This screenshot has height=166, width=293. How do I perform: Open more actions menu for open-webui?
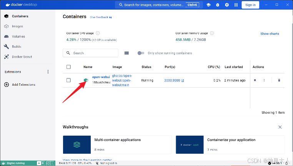pos(264,80)
